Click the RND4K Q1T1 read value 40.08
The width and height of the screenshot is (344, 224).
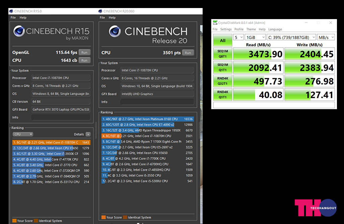click(x=258, y=94)
